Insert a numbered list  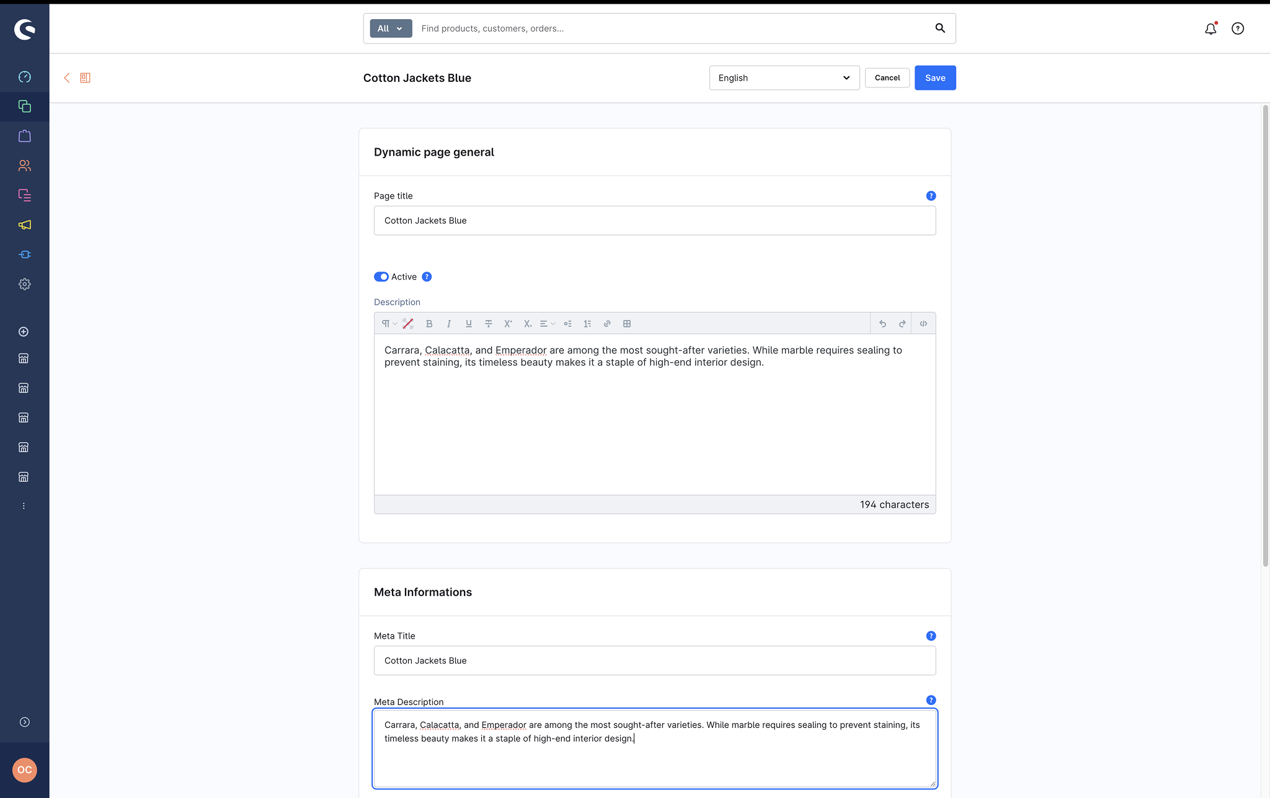pos(587,324)
